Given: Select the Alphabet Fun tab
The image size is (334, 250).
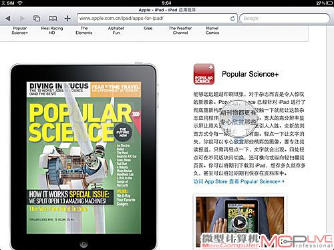Looking at the screenshot, I should (x=116, y=31).
